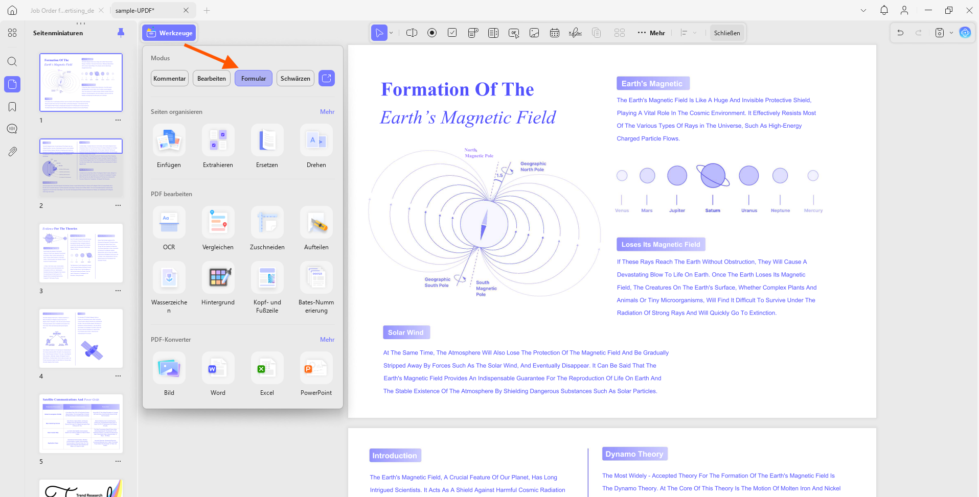Add a digital signature field
979x497 pixels.
575,33
